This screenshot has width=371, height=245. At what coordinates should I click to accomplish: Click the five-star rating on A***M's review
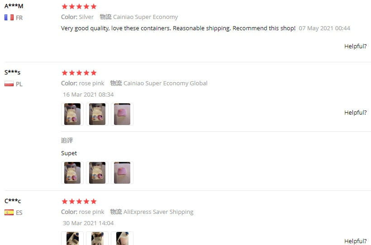pos(79,7)
